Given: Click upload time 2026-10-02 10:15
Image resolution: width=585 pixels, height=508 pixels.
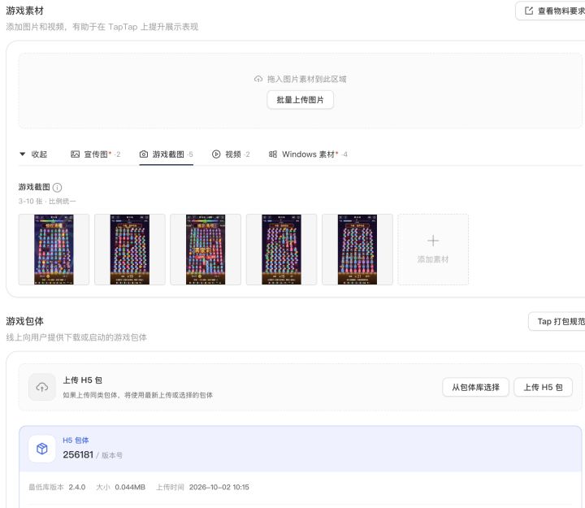Looking at the screenshot, I should coord(219,487).
